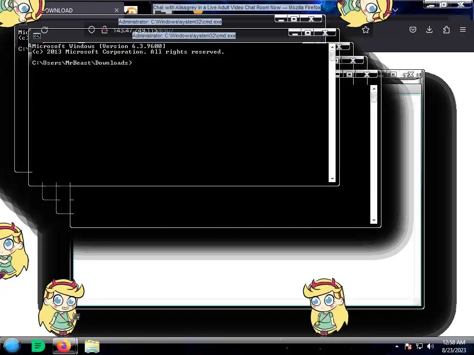Click the insecure connection padlock icon
The height and width of the screenshot is (355, 474).
(x=105, y=30)
